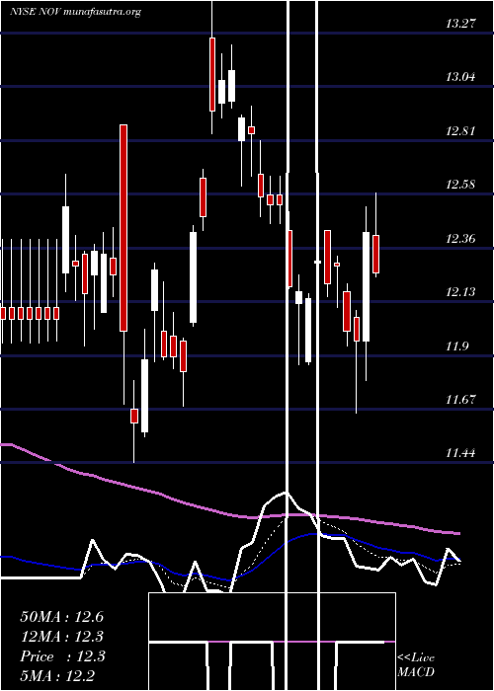Click the 12.81 price axis label

coord(461,131)
